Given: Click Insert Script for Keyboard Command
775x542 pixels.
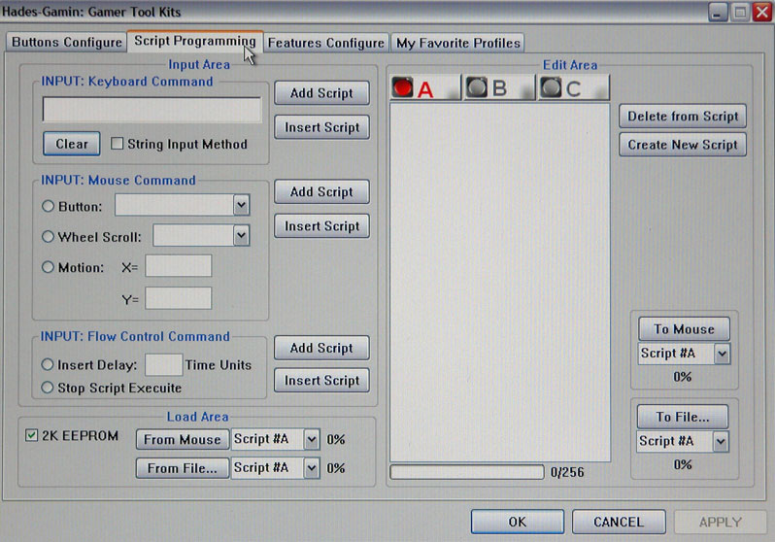Looking at the screenshot, I should click(x=321, y=127).
